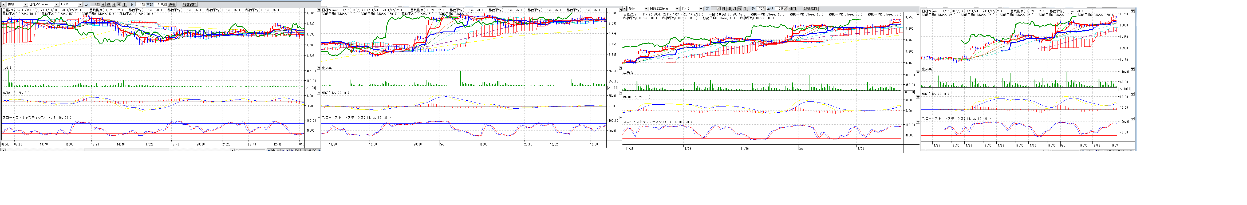Click the 本数 bar count field showing 500
1247x205 pixels.
780,9
